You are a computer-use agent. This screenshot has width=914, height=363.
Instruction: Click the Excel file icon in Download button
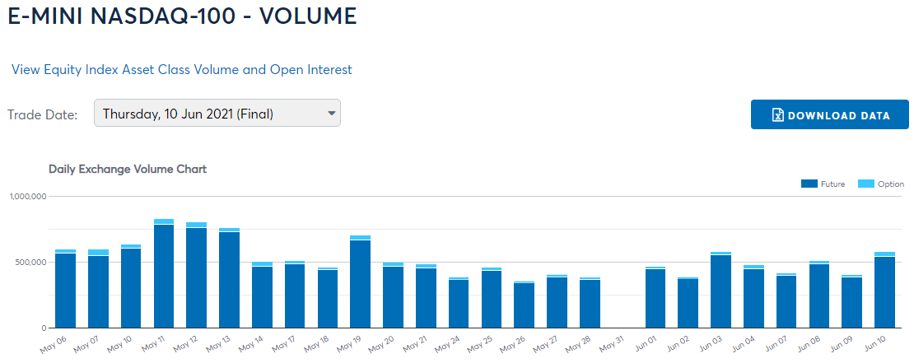pyautogui.click(x=776, y=115)
